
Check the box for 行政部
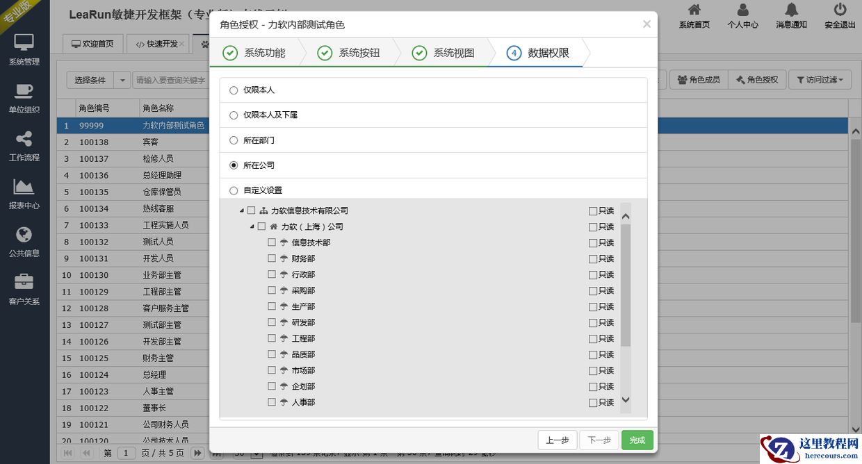273,274
